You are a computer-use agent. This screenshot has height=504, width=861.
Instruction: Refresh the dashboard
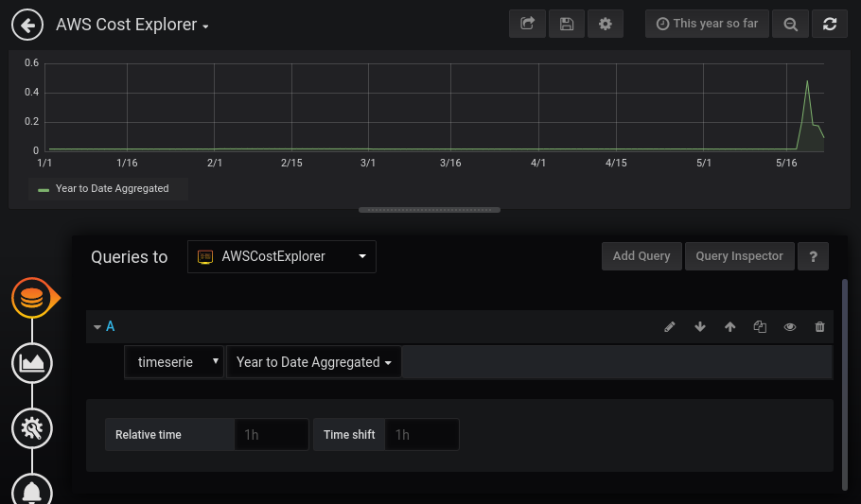point(830,24)
